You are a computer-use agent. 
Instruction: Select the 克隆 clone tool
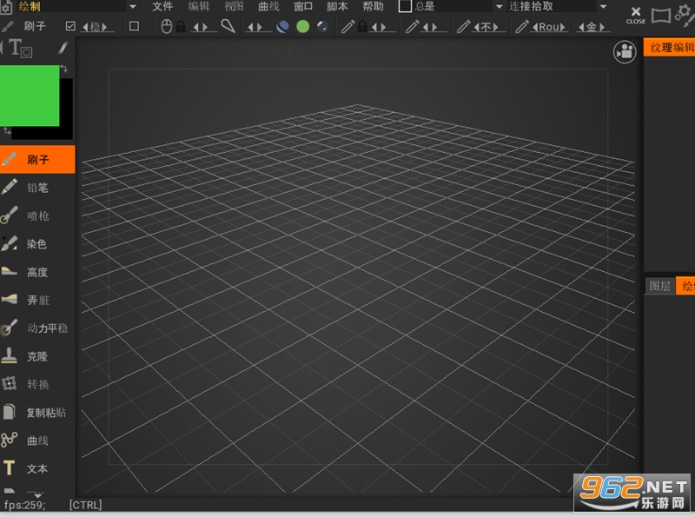(x=37, y=356)
